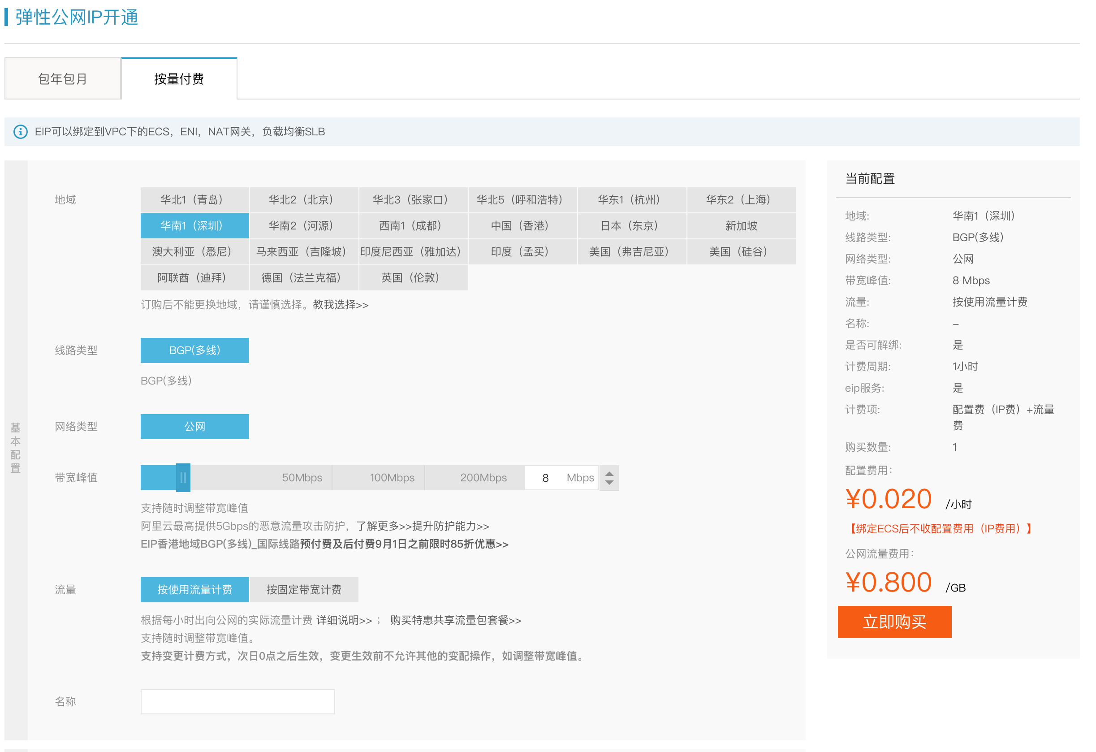The width and height of the screenshot is (1096, 752).
Task: Set region to 印度（孟买）
Action: pos(523,252)
